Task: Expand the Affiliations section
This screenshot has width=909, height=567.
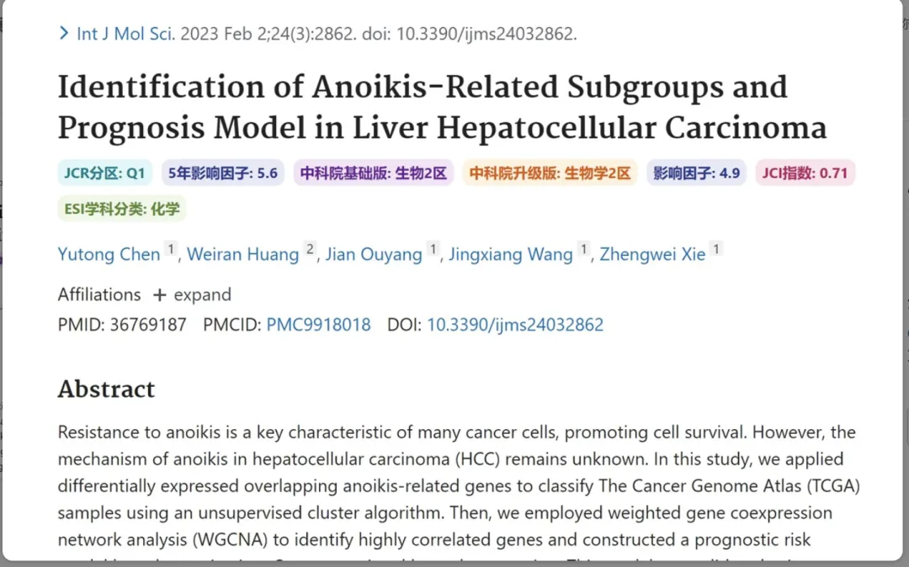Action: tap(145, 294)
